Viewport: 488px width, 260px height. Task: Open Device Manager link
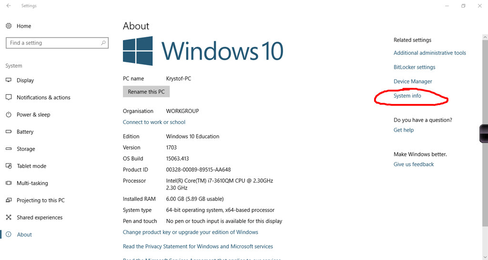click(413, 81)
